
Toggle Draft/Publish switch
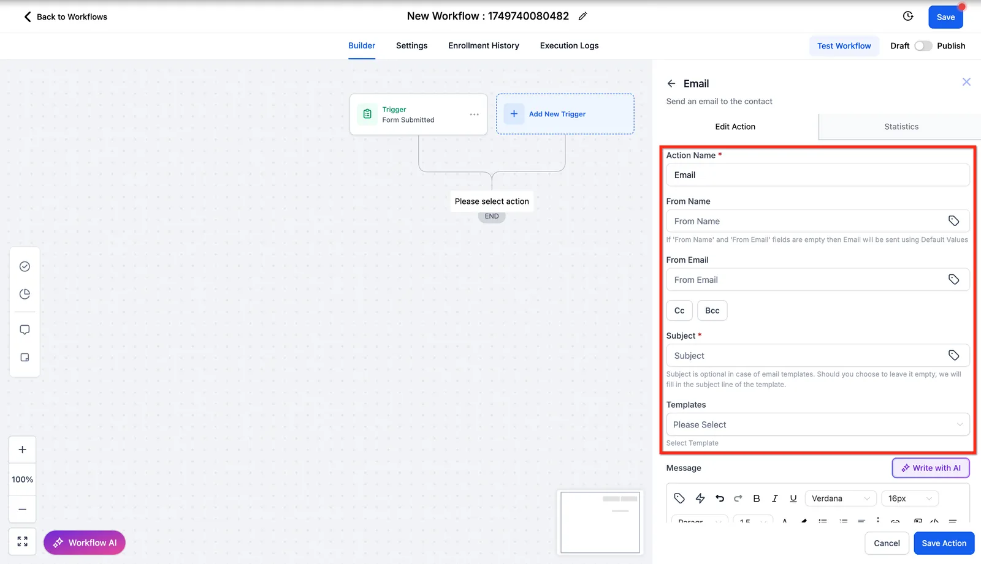[923, 46]
